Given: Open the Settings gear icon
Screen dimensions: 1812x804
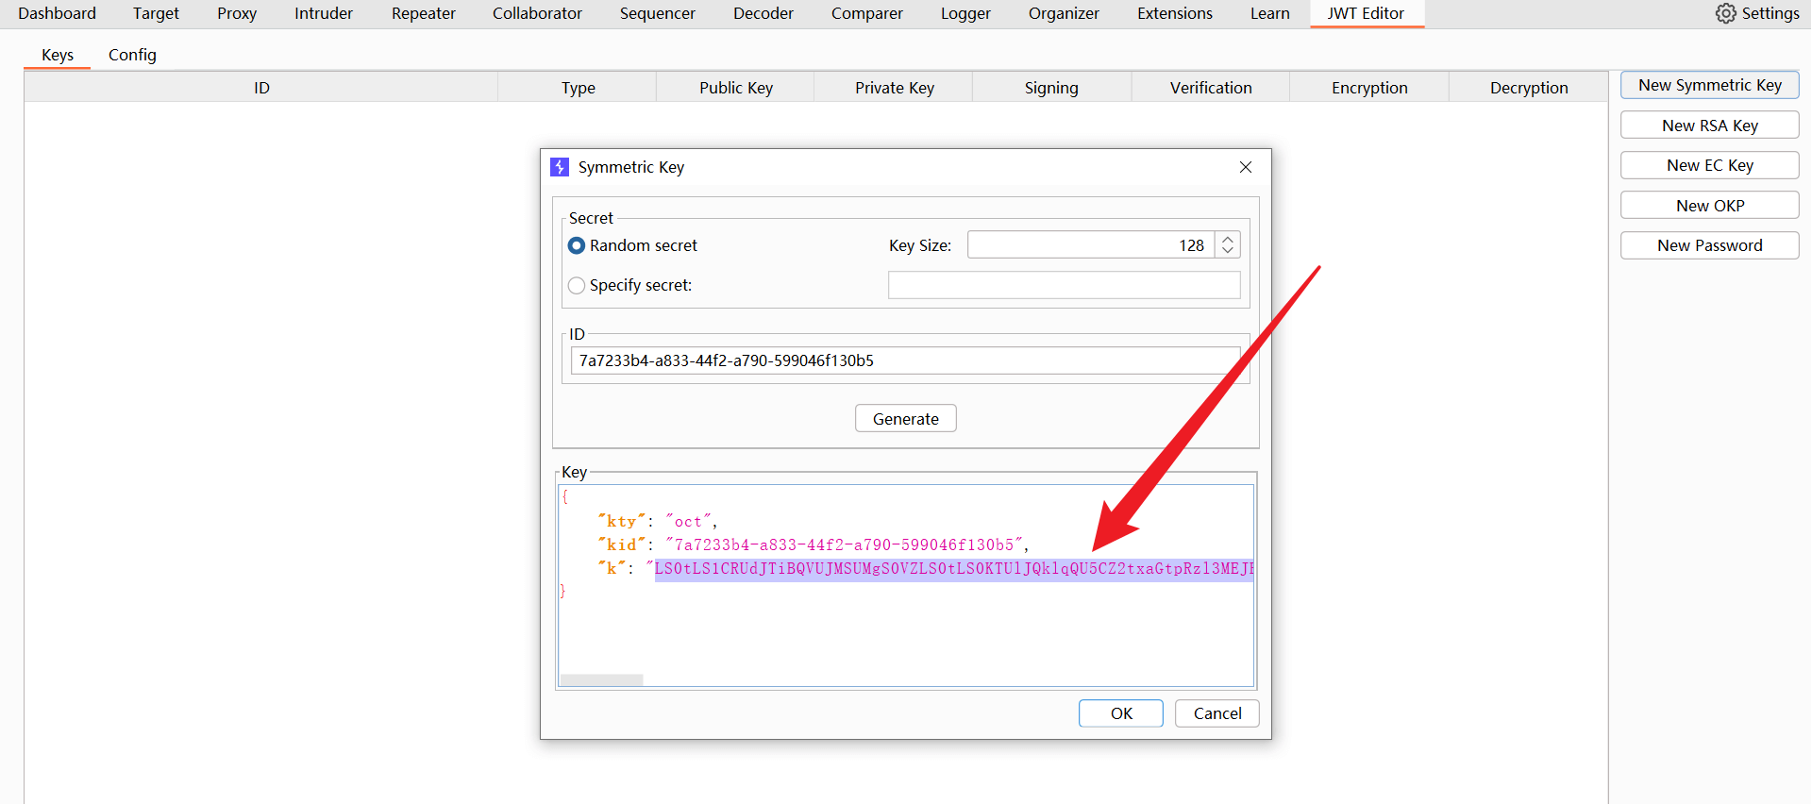Looking at the screenshot, I should (1725, 13).
